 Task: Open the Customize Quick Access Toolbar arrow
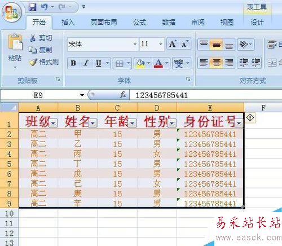tap(83, 7)
